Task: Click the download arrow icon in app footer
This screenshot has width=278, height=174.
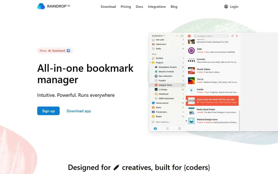Action: tap(167, 128)
